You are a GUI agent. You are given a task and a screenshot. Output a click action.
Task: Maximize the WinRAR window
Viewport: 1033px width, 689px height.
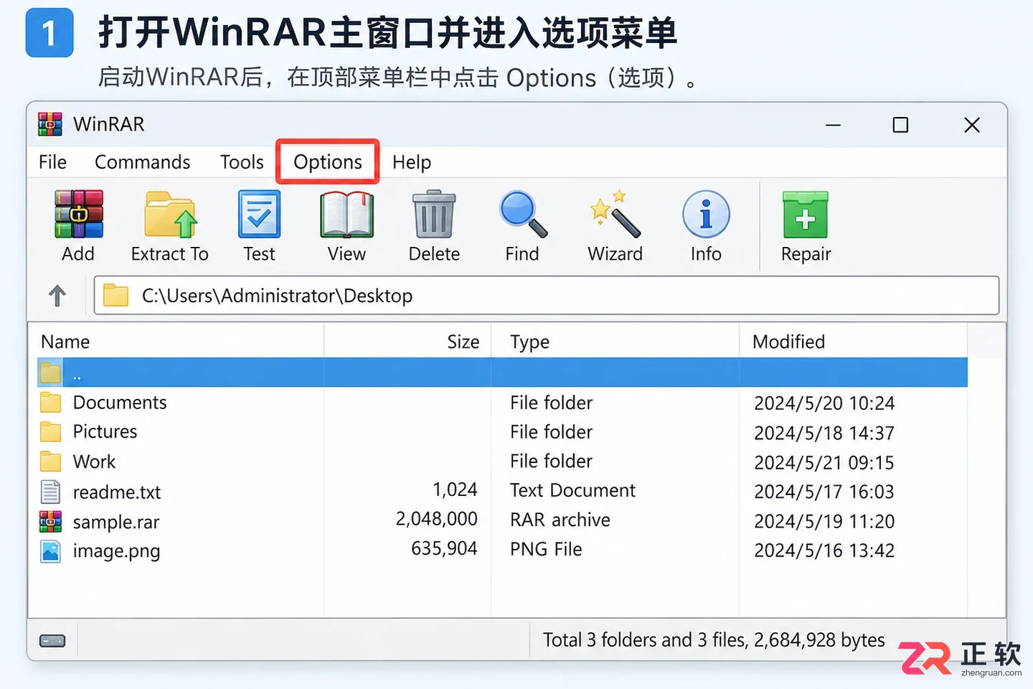[900, 125]
